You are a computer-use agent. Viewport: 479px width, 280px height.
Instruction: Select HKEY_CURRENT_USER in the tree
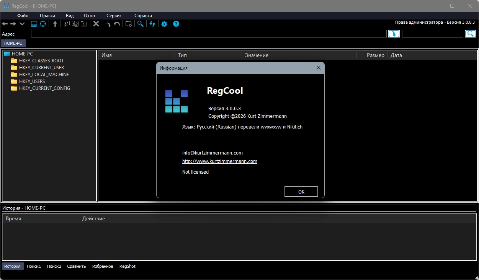[41, 68]
